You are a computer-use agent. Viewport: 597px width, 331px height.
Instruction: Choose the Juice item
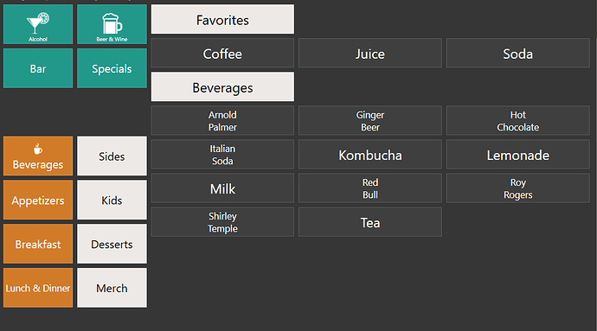coord(370,53)
